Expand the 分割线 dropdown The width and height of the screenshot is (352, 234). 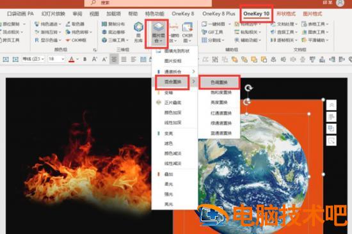pos(223,40)
